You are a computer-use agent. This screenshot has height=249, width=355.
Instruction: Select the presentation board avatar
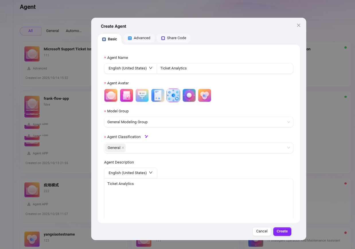142,95
